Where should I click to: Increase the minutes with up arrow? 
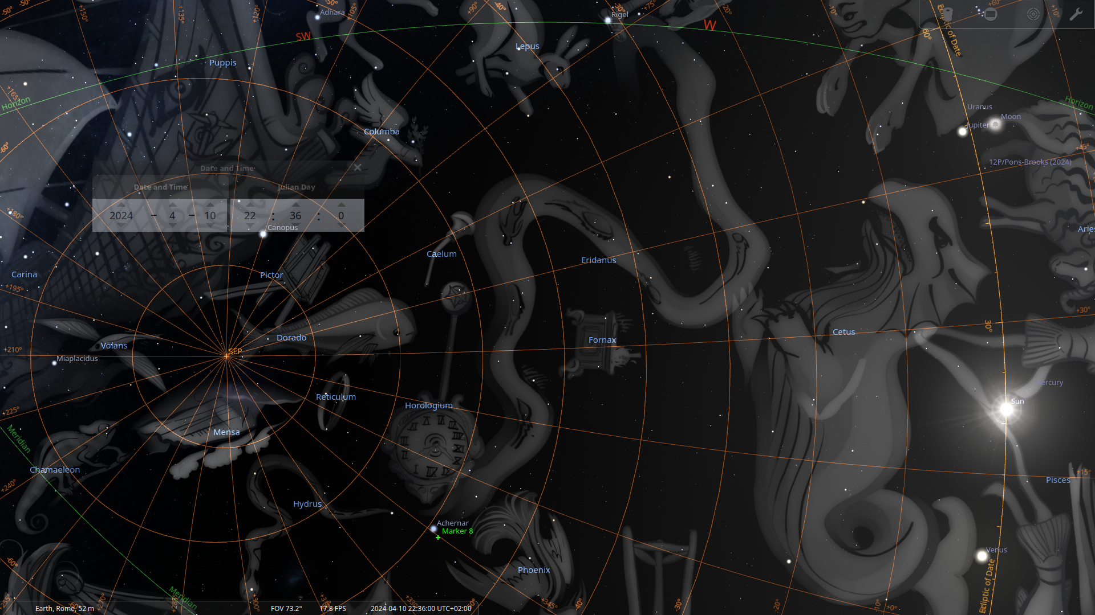[x=295, y=204]
